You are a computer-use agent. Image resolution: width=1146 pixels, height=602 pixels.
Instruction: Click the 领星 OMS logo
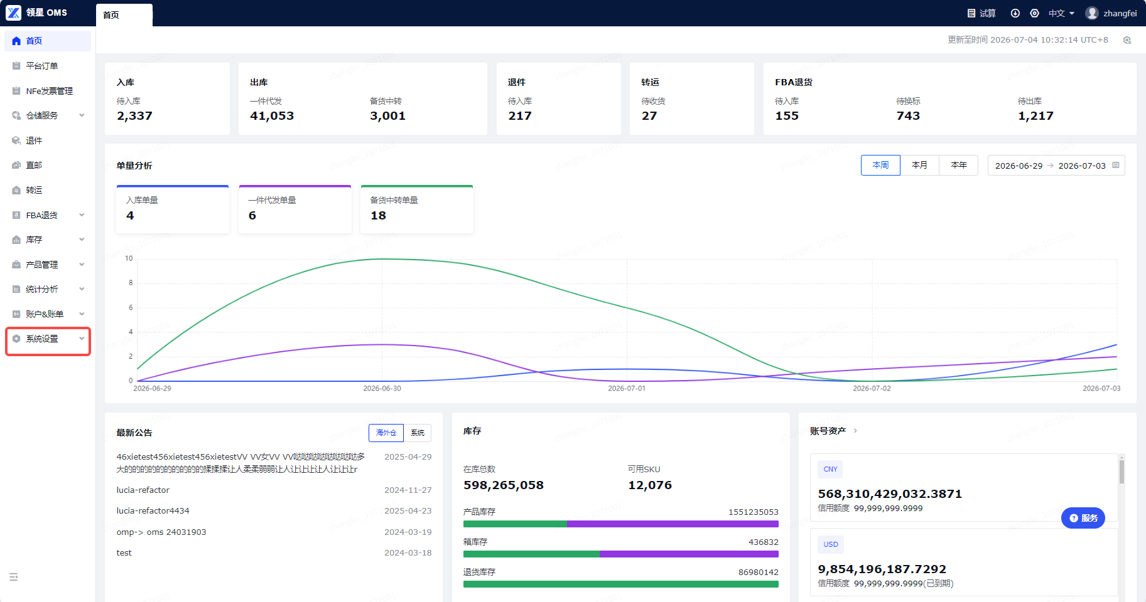[x=36, y=13]
